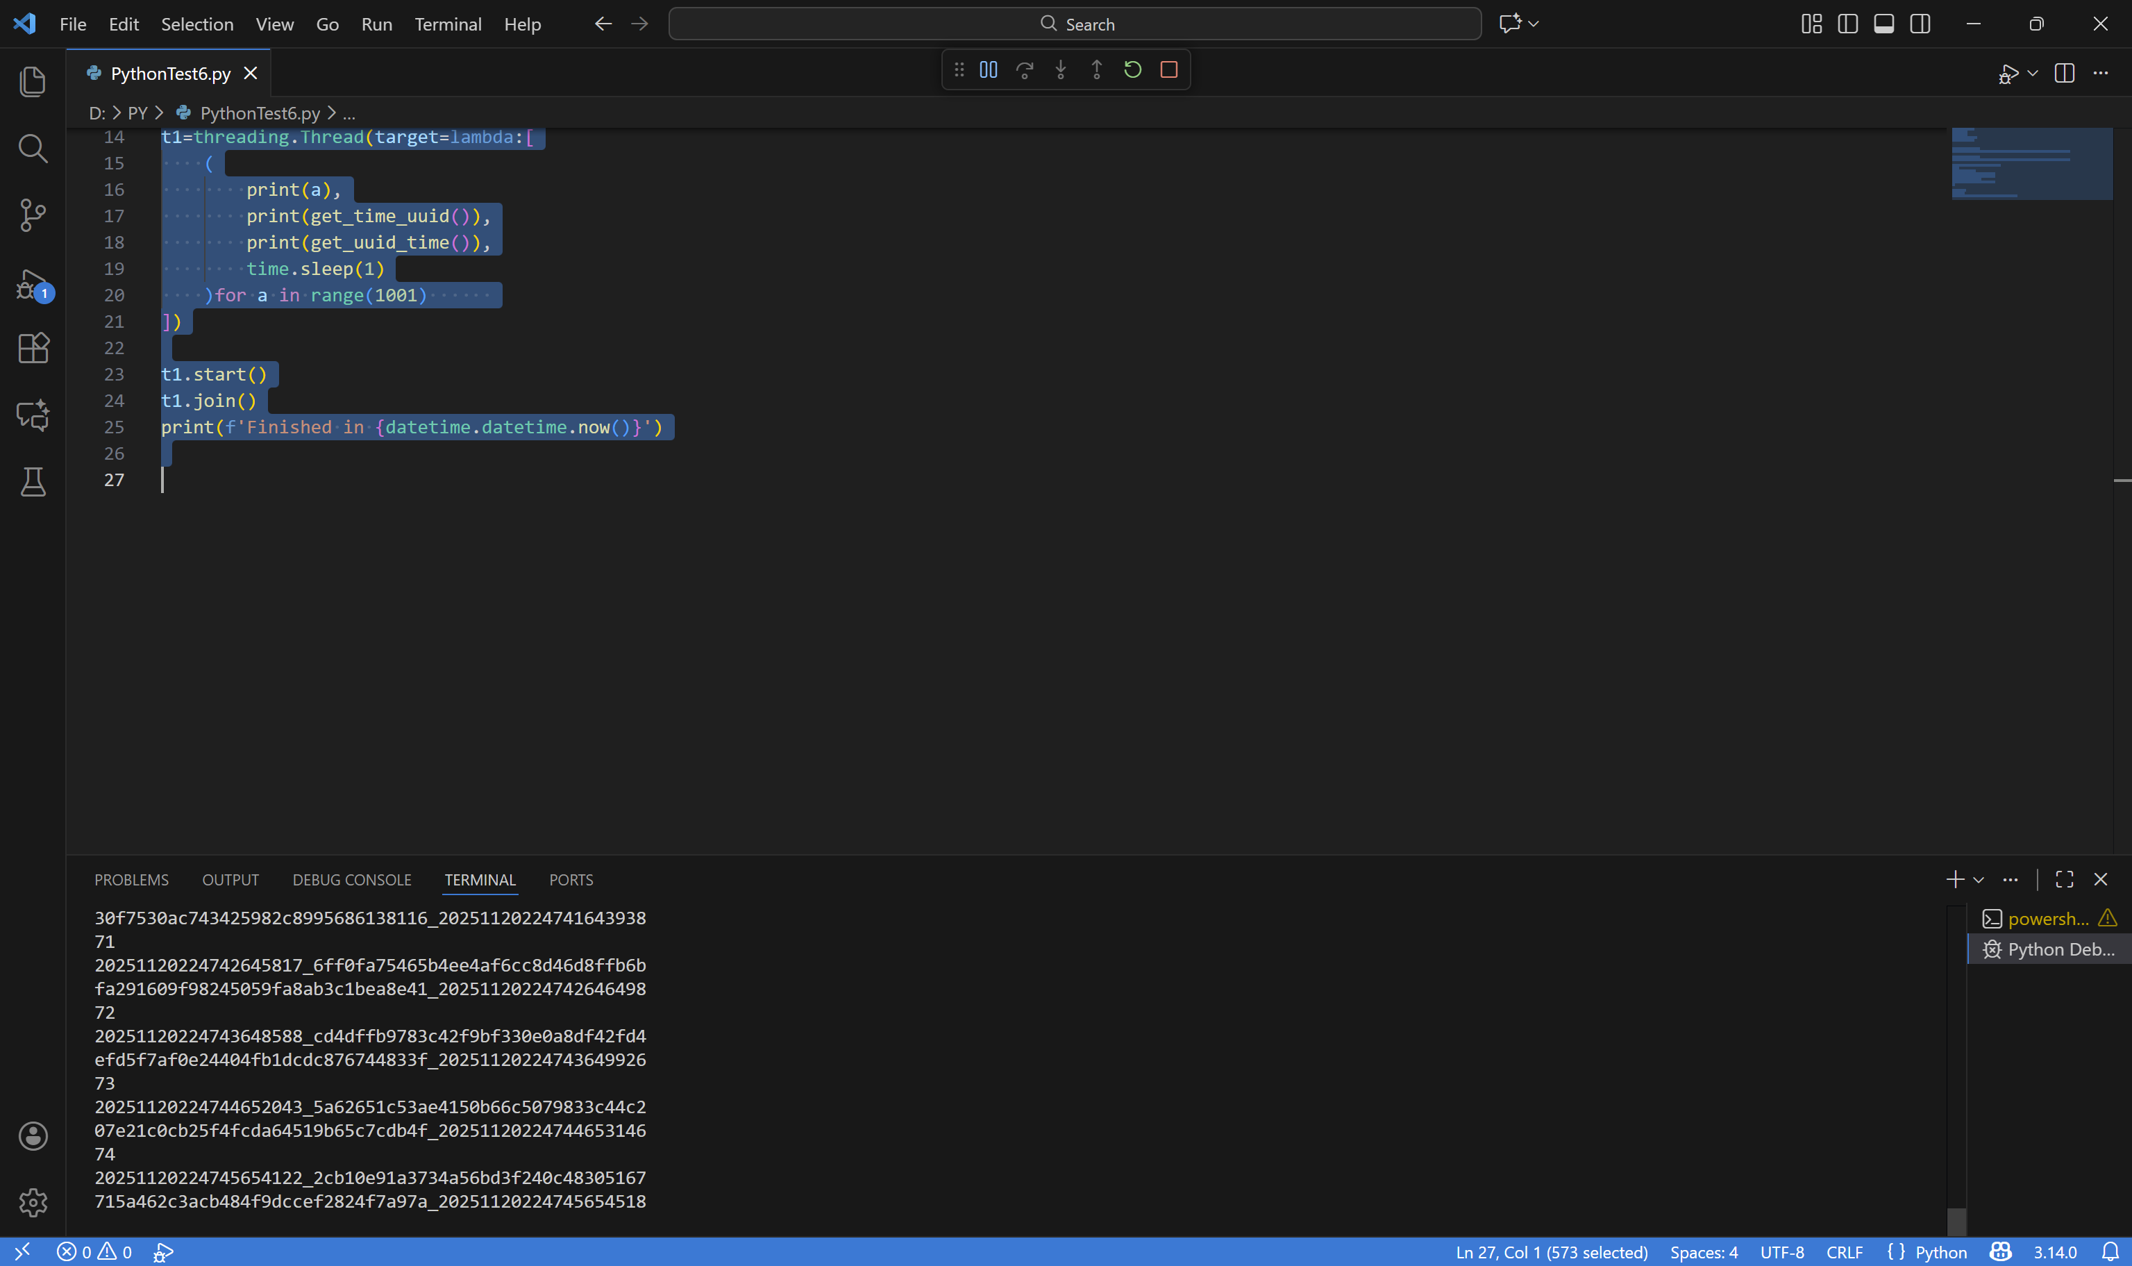Toggle the primary sidebar visibility
Screen dimensions: 2132x1266
click(1847, 23)
